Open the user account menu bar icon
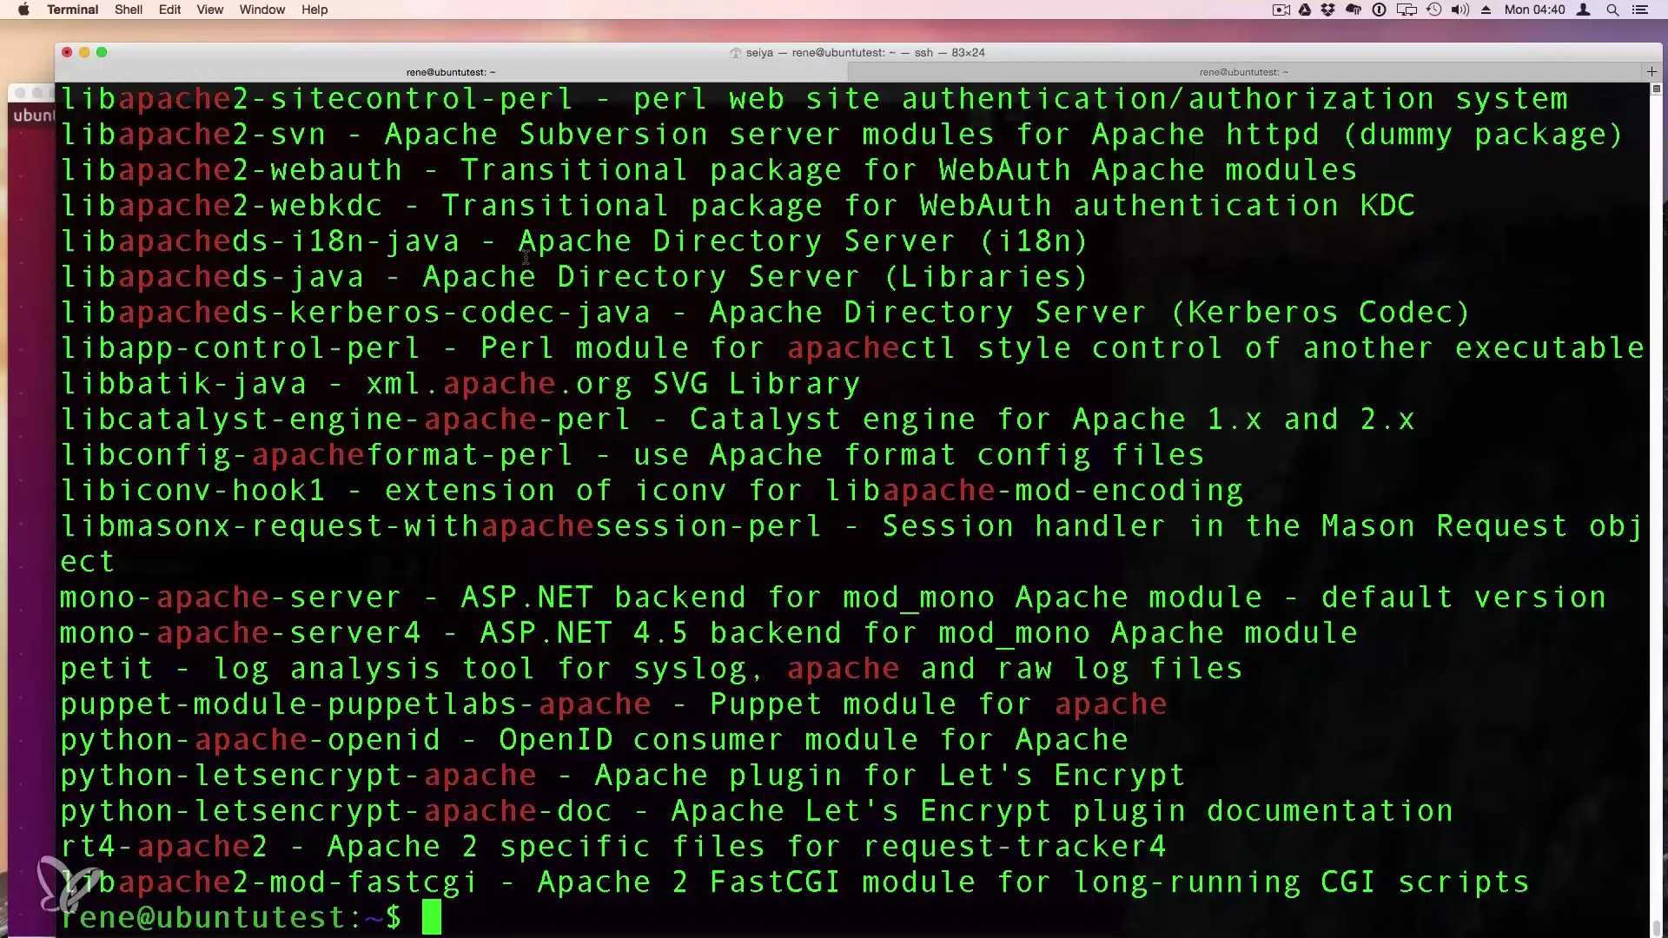The height and width of the screenshot is (938, 1668). point(1584,10)
